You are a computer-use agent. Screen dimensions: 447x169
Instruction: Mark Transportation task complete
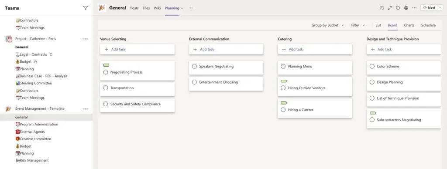[x=106, y=88]
